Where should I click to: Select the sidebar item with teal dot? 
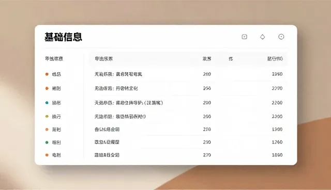point(53,103)
